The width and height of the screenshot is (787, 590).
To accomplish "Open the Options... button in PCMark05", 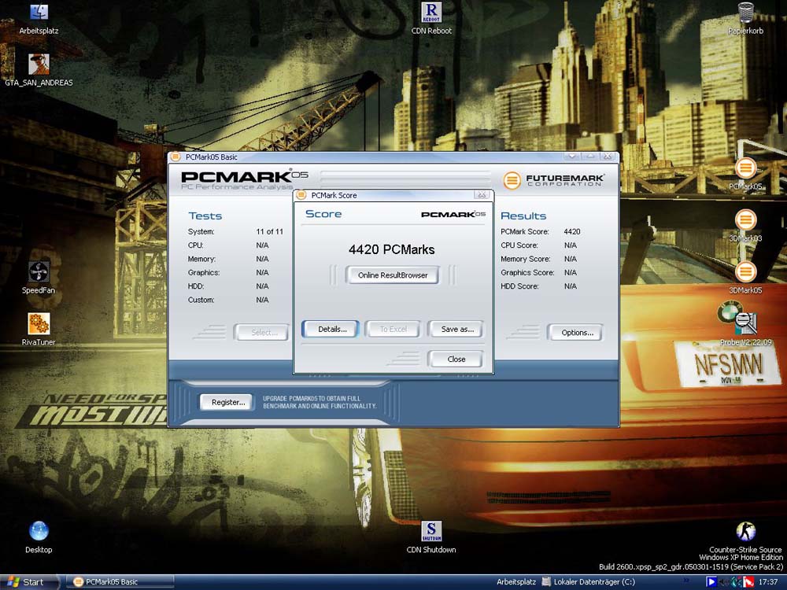I will click(x=577, y=332).
